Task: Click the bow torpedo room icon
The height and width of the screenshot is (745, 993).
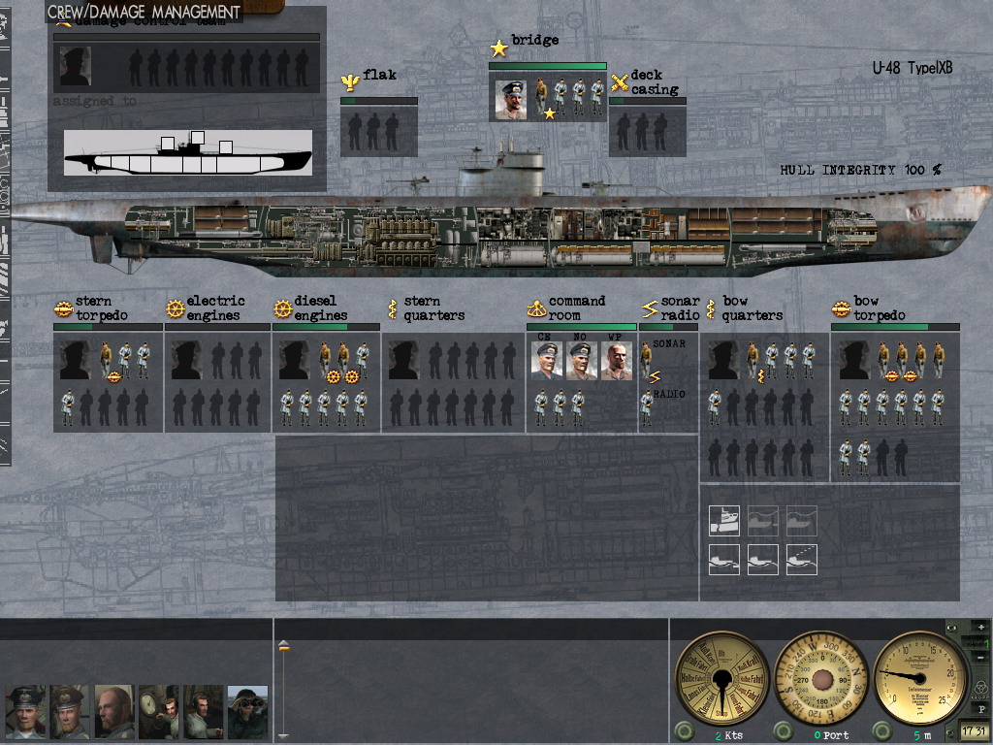Action: point(841,308)
